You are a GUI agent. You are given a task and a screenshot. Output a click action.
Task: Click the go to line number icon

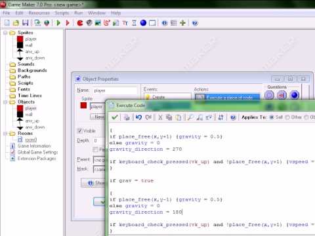[x=221, y=117]
